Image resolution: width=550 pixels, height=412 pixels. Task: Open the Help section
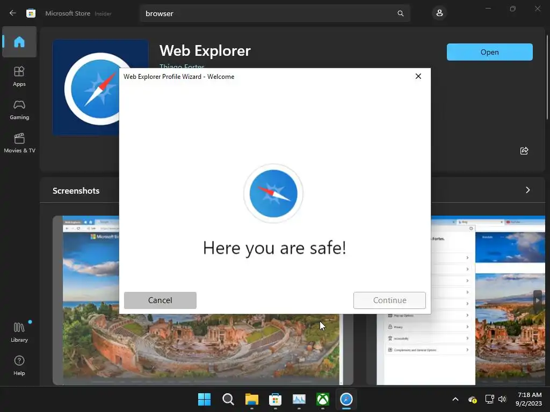(19, 365)
